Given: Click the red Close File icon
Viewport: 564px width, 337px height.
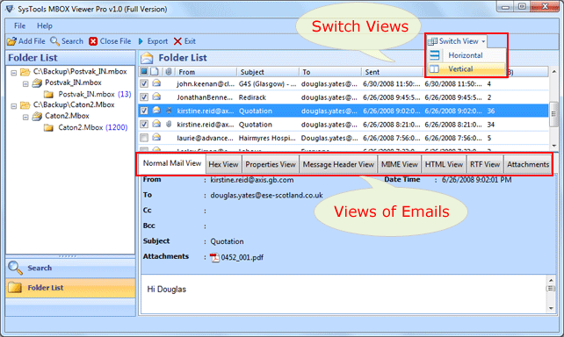Looking at the screenshot, I should [x=93, y=41].
